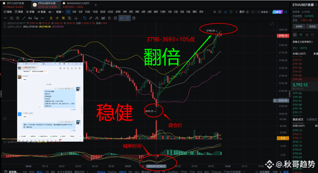Select the 15分 timeframe
The width and height of the screenshot is (318, 173).
pyautogui.click(x=95, y=12)
